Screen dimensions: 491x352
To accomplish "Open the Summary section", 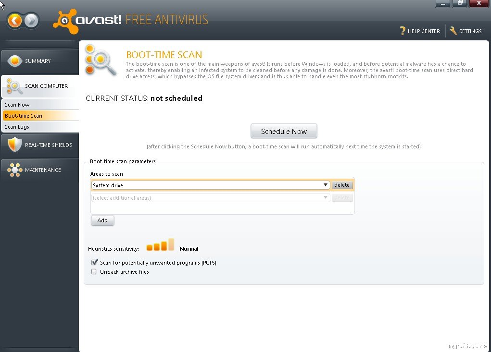I will (x=40, y=61).
